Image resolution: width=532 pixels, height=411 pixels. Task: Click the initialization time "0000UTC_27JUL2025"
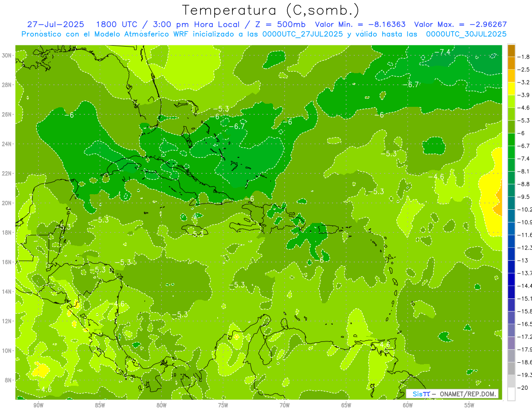(x=303, y=34)
